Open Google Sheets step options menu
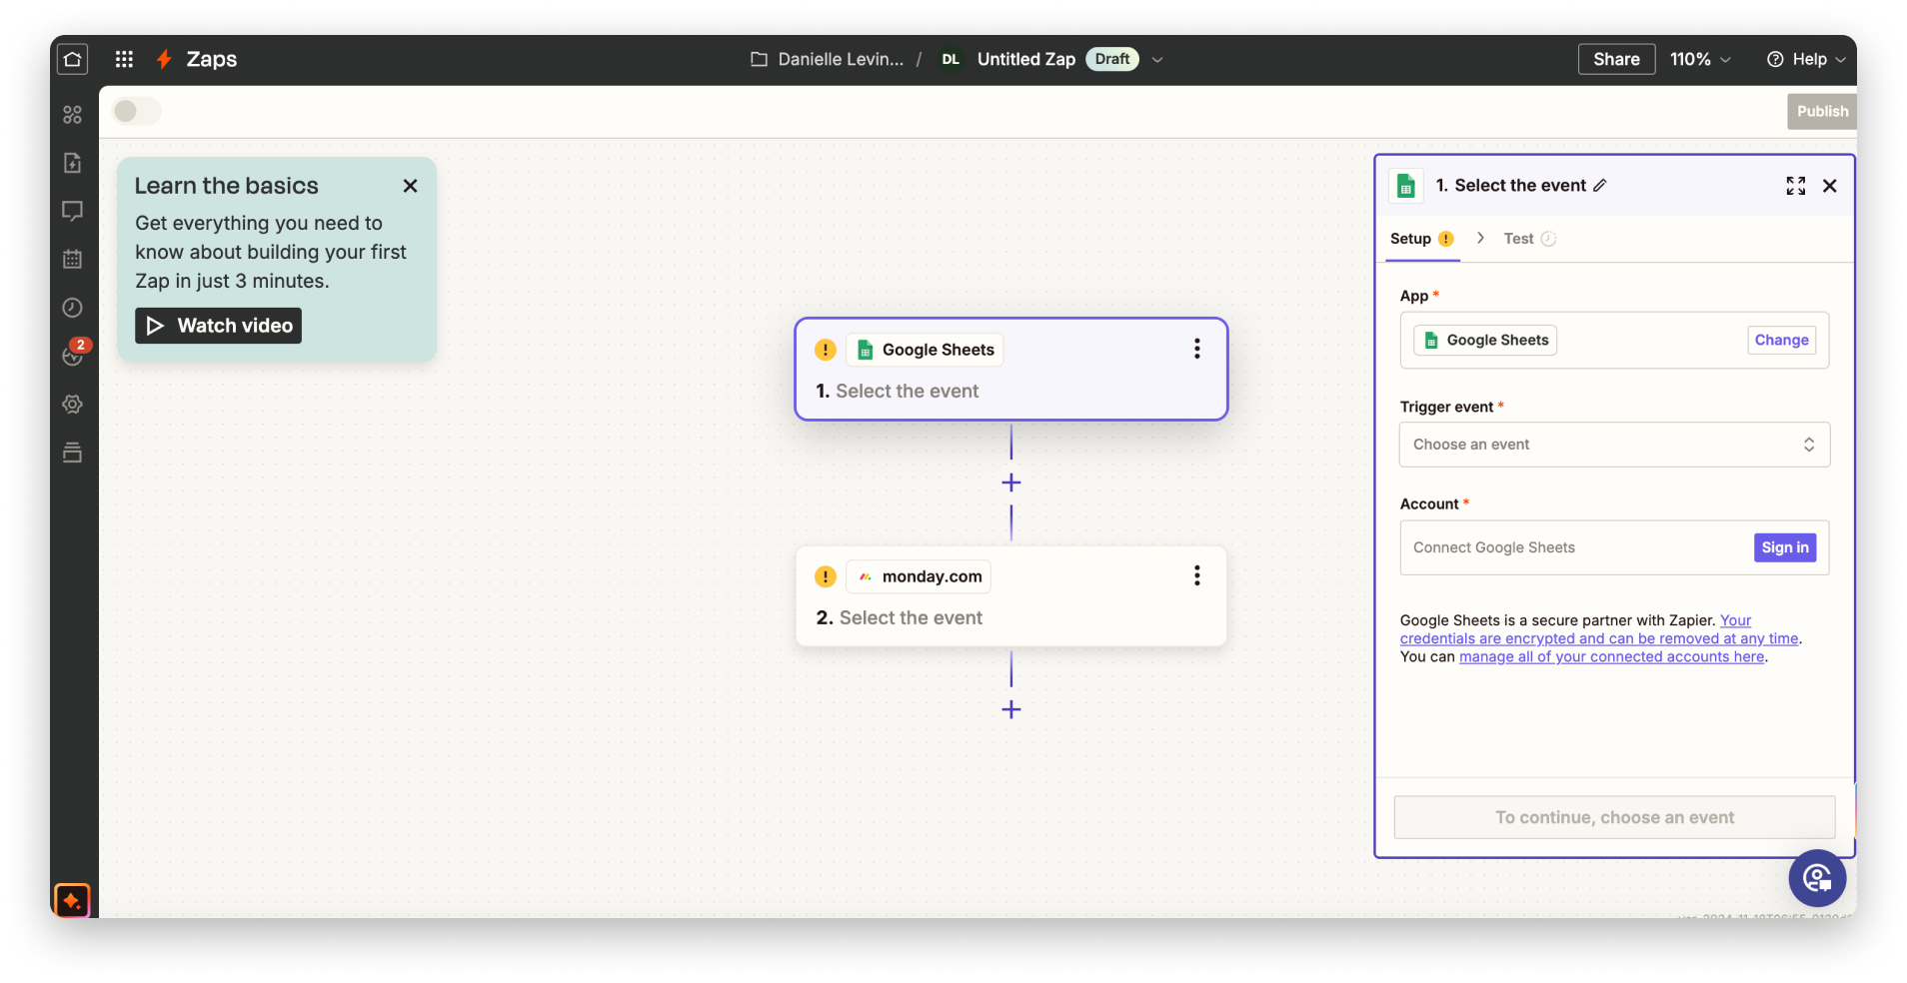 click(x=1196, y=349)
